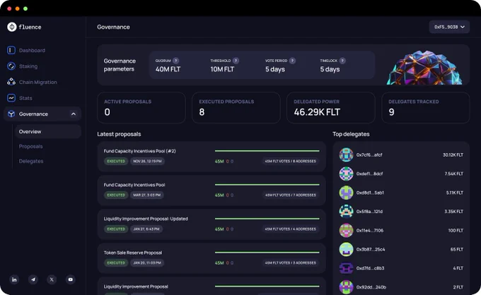Select the Overview subpage
Viewport: 481px width, 295px height.
point(48,131)
